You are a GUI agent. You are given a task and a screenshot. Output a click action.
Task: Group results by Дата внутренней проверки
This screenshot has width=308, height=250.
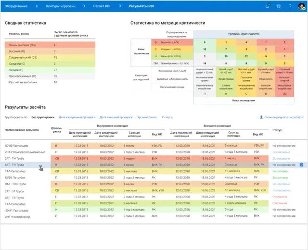pos(77,117)
